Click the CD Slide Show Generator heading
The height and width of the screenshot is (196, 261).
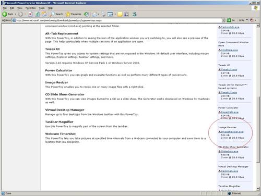click(65, 94)
